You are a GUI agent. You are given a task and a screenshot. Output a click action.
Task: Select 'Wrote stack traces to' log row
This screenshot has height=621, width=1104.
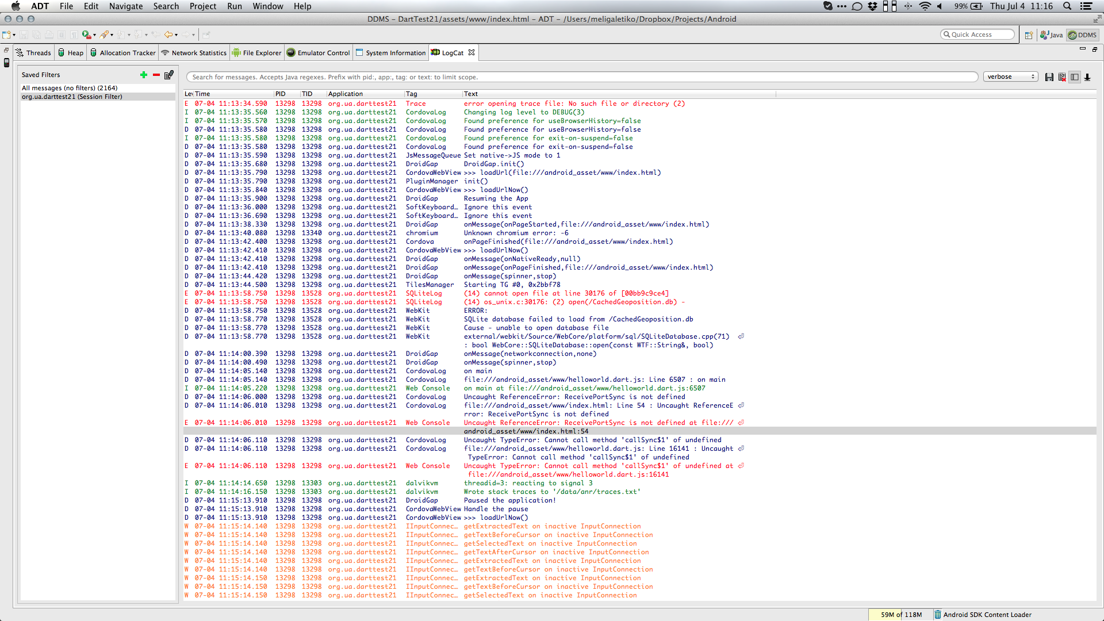coord(639,492)
